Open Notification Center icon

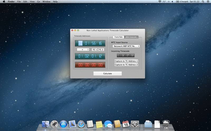pyautogui.click(x=208, y=2)
